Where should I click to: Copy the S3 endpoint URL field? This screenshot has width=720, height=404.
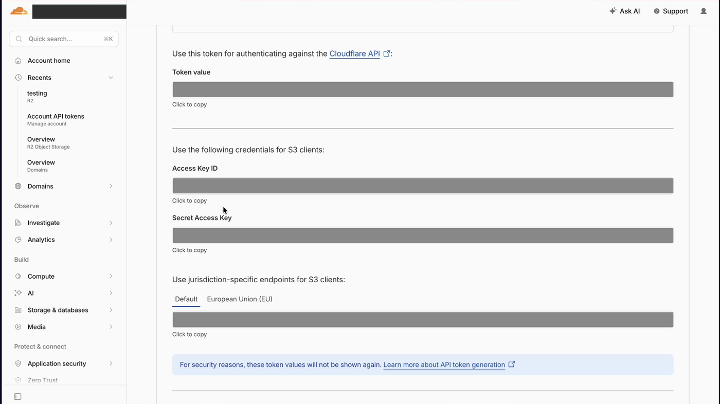point(423,320)
